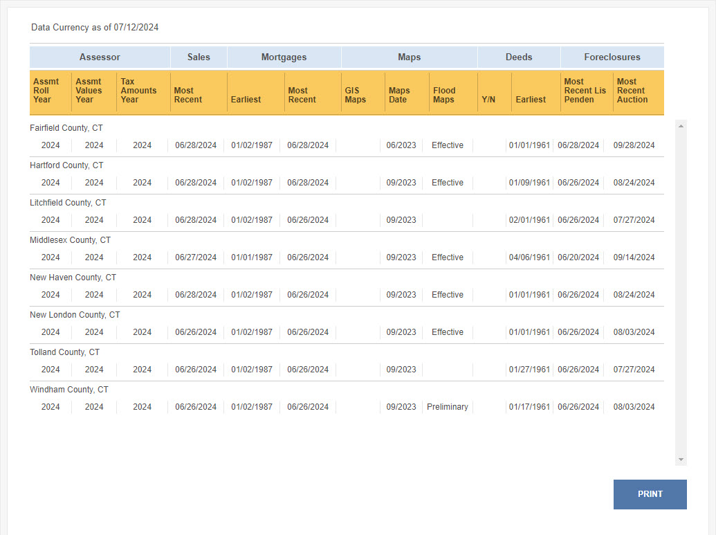Click the Deeds header group
The width and height of the screenshot is (716, 535).
point(519,57)
